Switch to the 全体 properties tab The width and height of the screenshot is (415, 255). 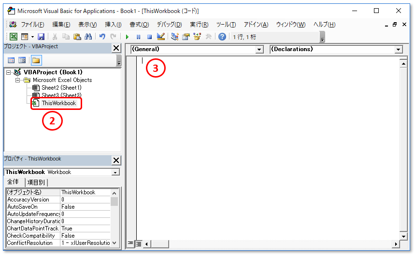coord(13,182)
